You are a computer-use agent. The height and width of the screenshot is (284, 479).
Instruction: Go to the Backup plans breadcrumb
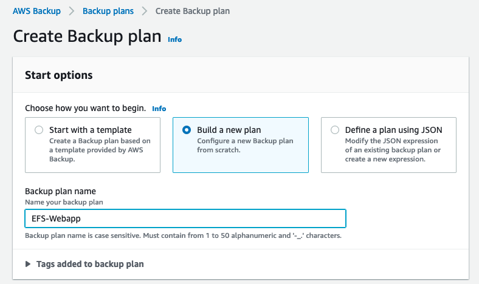[108, 11]
